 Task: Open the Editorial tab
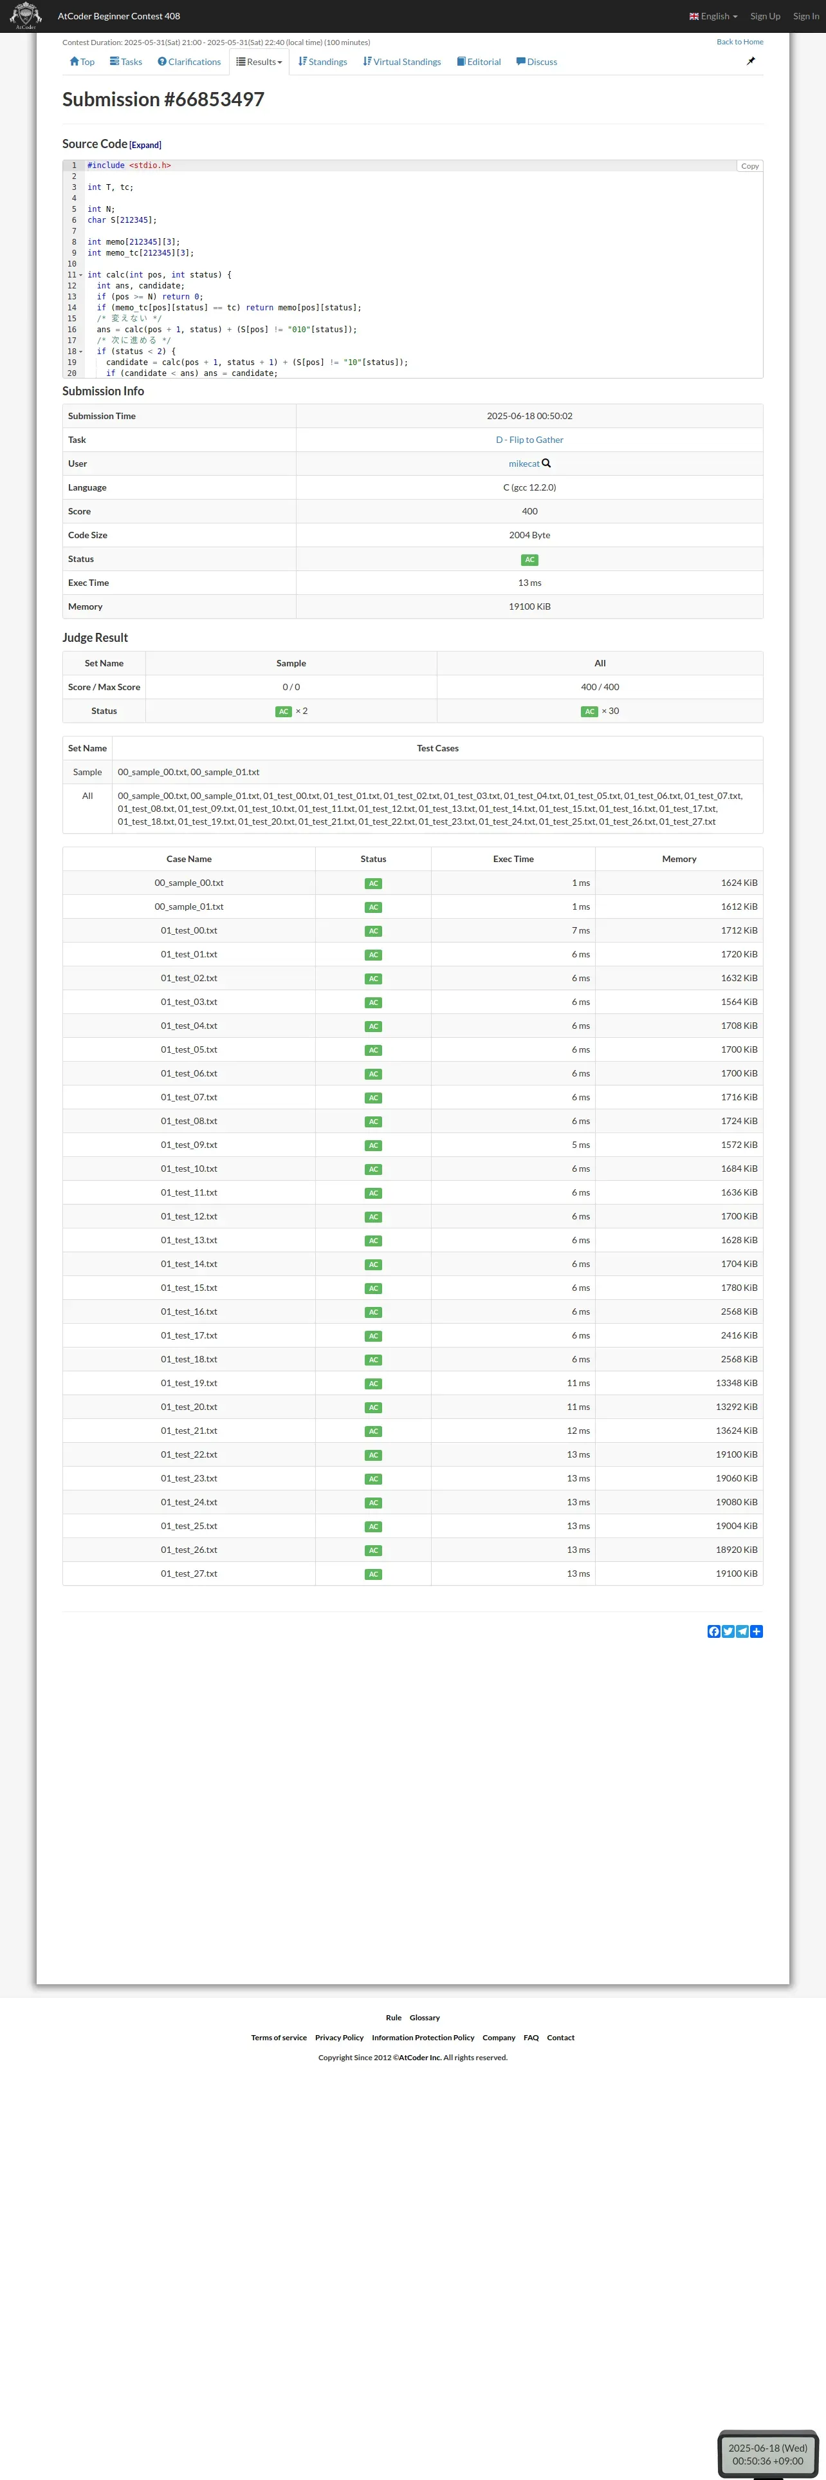pos(479,62)
